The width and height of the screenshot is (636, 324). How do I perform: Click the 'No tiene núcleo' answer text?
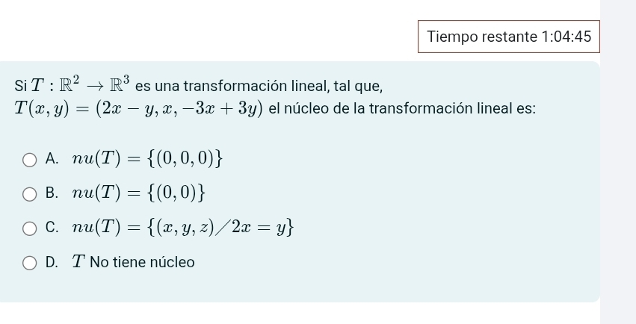[x=142, y=262]
